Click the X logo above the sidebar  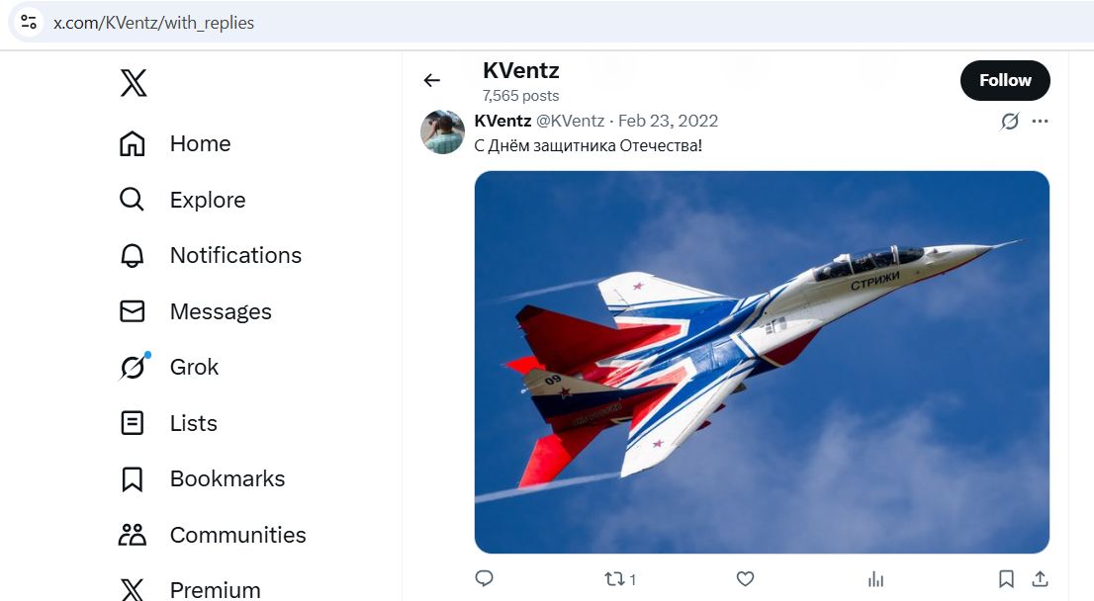(x=132, y=83)
